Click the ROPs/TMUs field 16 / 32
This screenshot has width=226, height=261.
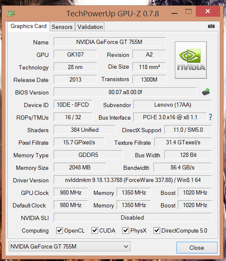tap(73, 117)
